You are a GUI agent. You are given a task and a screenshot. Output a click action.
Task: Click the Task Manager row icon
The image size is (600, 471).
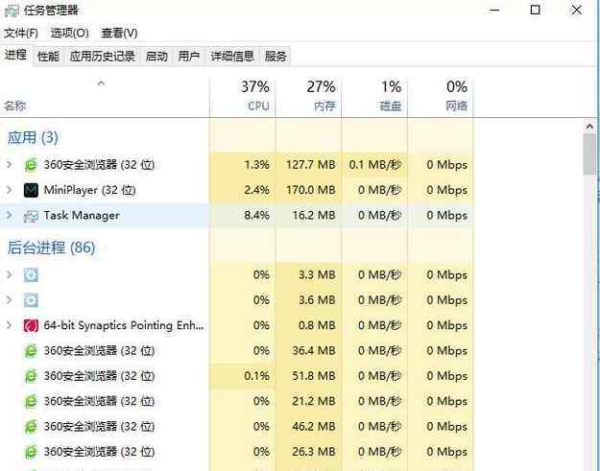[x=31, y=216]
